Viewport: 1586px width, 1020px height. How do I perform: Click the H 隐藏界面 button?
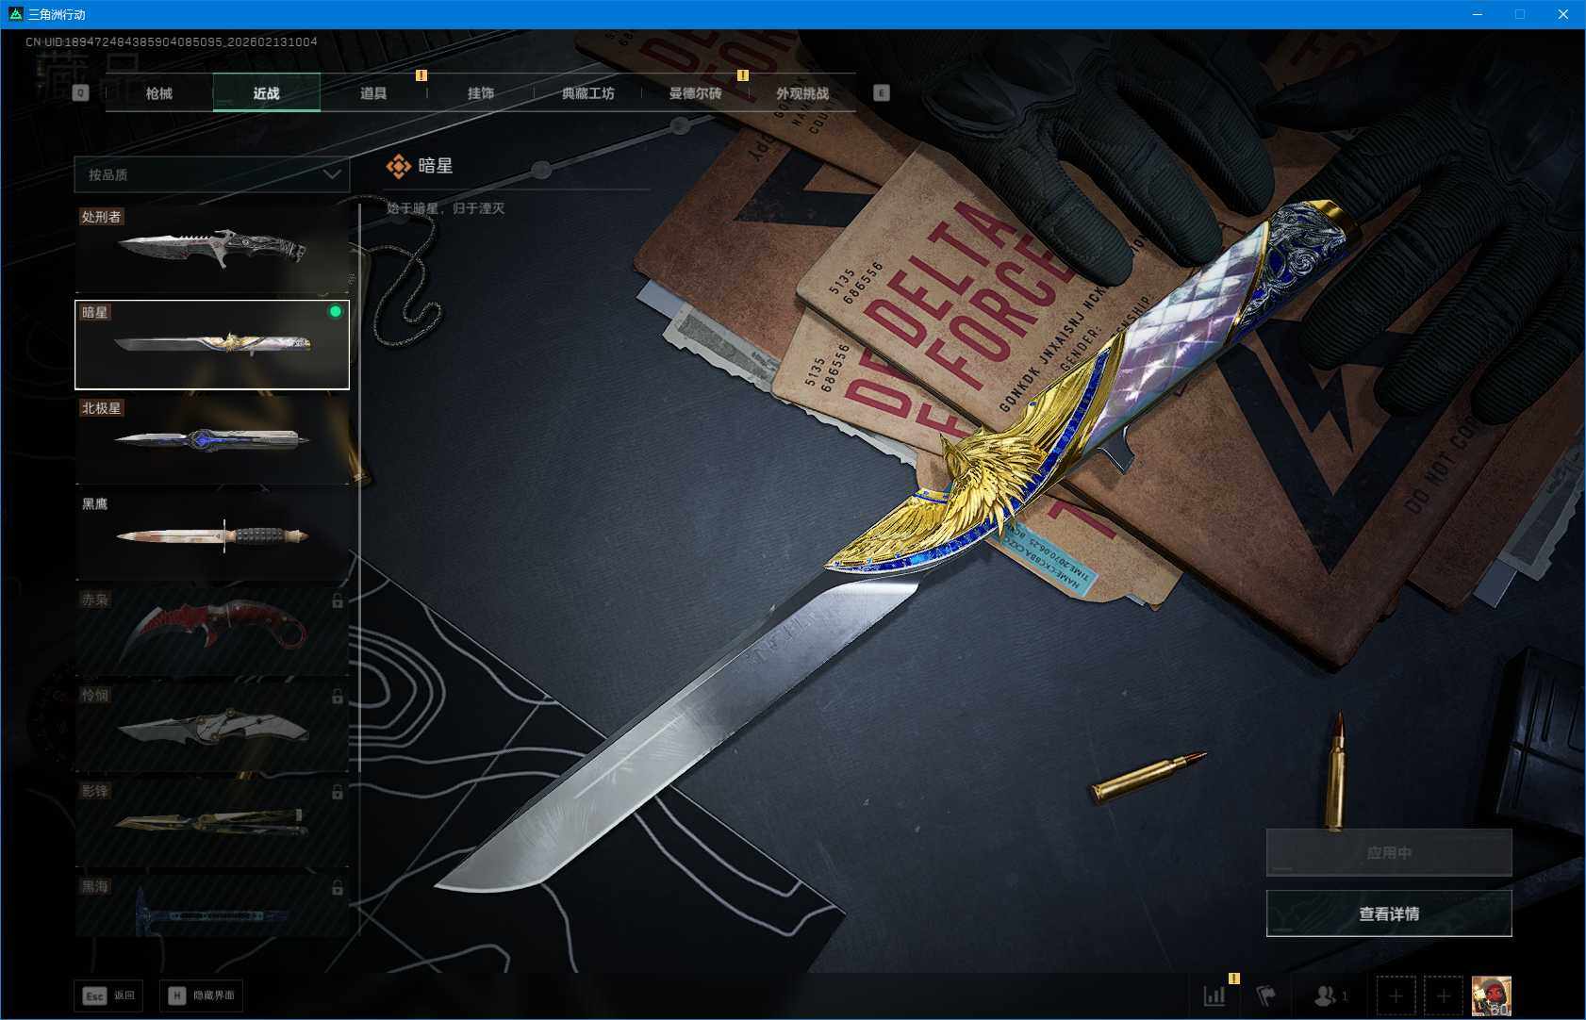pyautogui.click(x=202, y=995)
